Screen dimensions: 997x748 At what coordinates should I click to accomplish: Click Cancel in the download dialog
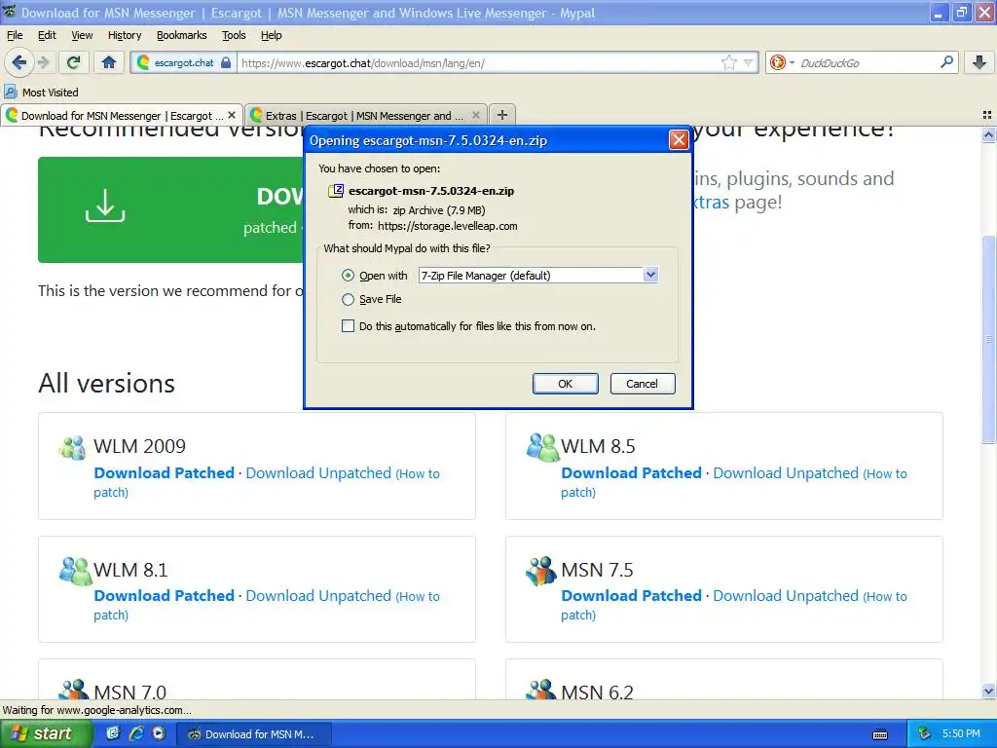[x=643, y=384]
